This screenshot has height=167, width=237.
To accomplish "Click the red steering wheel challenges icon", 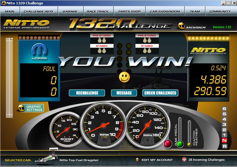I will (184, 159).
